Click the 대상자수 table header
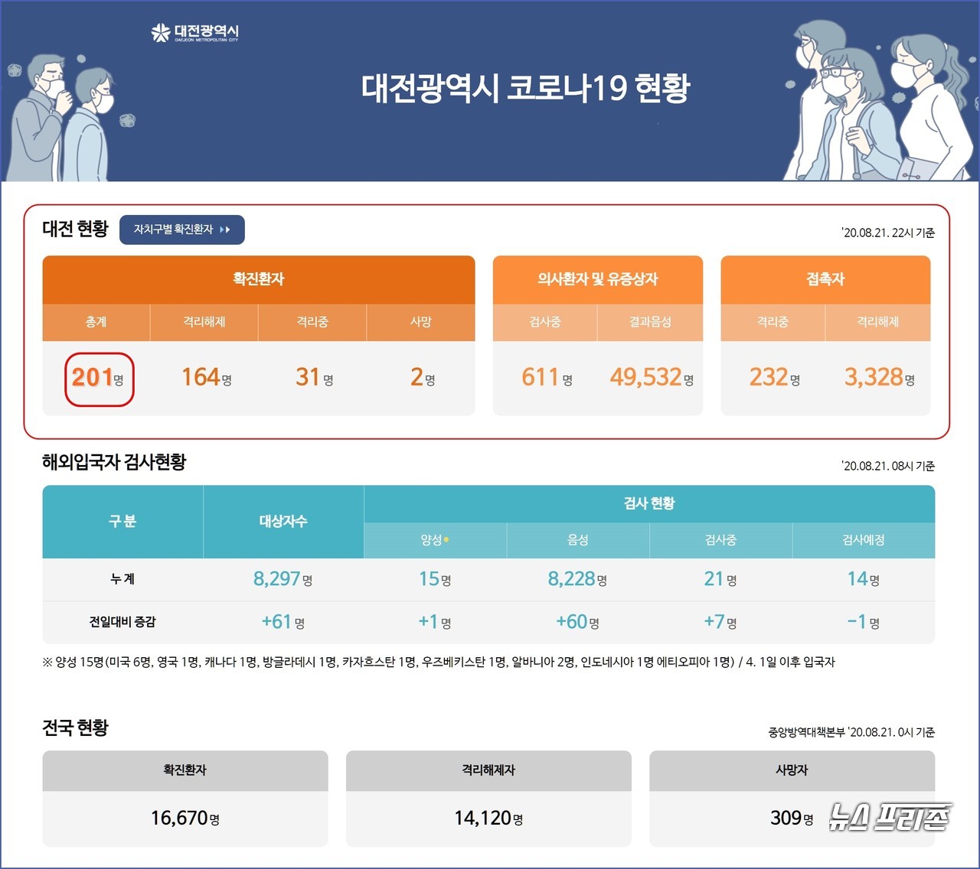Image resolution: width=980 pixels, height=869 pixels. tap(283, 522)
